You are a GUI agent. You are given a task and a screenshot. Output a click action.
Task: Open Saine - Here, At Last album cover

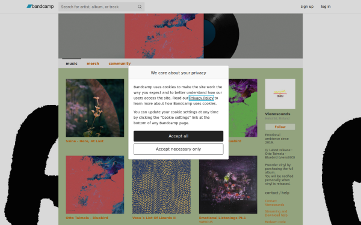pos(95,108)
